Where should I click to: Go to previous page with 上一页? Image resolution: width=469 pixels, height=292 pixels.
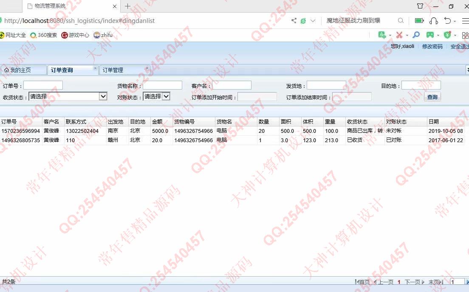tap(384, 282)
